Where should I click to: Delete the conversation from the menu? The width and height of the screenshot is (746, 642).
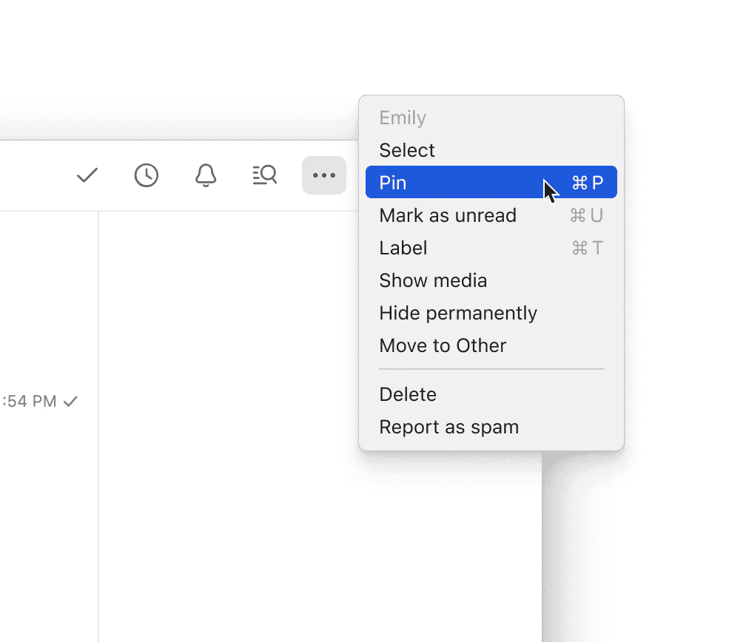[408, 394]
